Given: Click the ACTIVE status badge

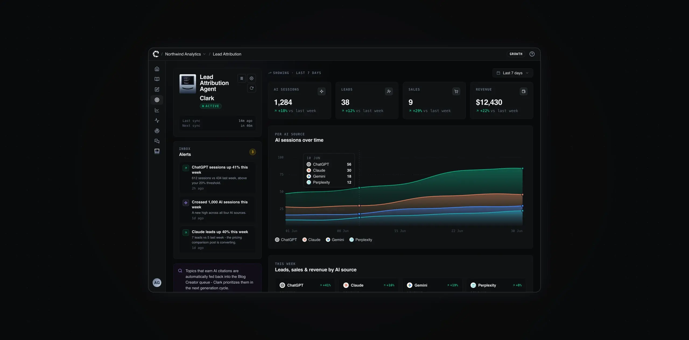Looking at the screenshot, I should [x=211, y=106].
